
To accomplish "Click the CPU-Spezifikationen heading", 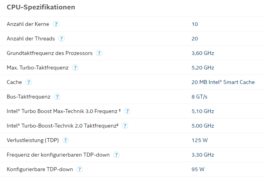I will [x=41, y=7].
